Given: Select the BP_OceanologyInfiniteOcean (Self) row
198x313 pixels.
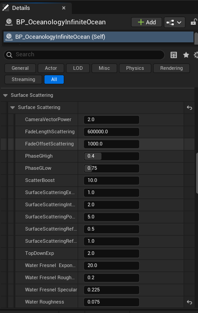Looking at the screenshot, I should click(x=98, y=37).
